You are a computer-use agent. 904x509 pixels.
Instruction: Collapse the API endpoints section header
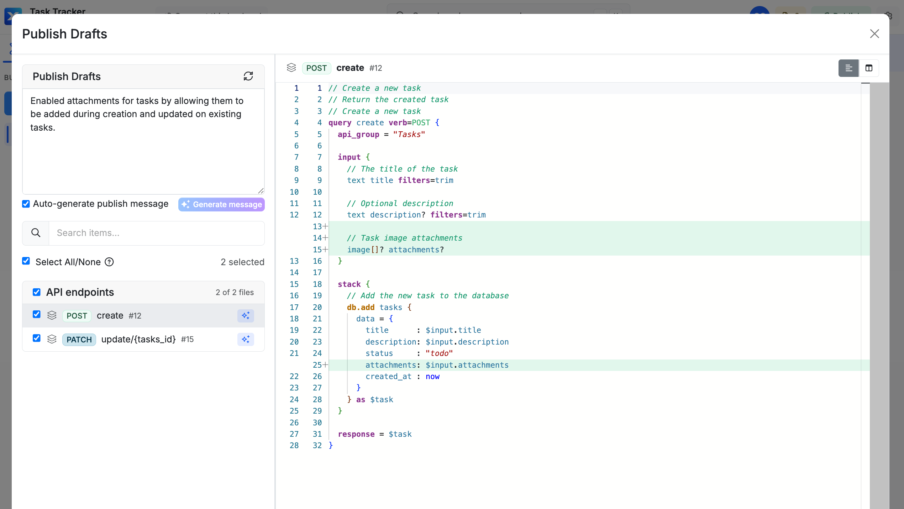pos(143,293)
